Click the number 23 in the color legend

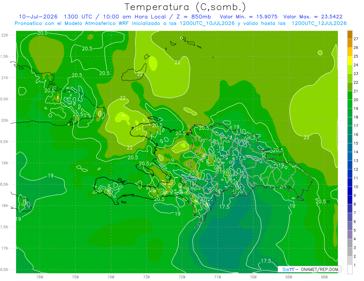[x=356, y=74]
